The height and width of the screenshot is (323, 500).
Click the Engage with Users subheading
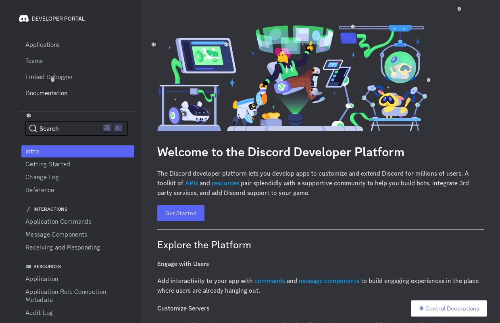pyautogui.click(x=183, y=264)
